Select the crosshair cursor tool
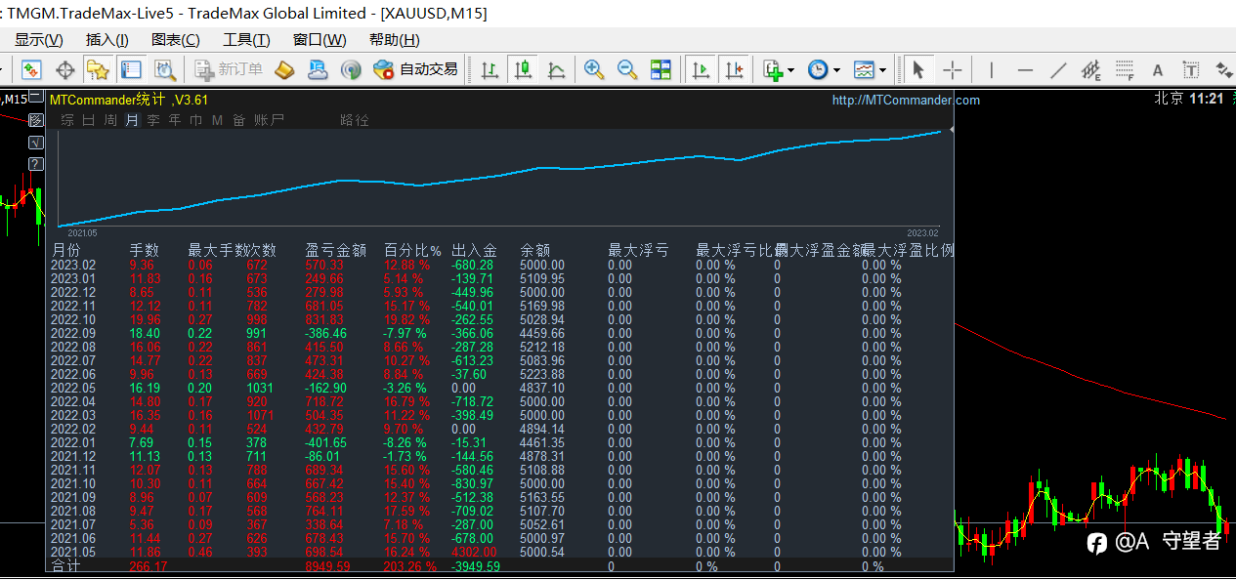This screenshot has height=580, width=1236. [x=952, y=69]
